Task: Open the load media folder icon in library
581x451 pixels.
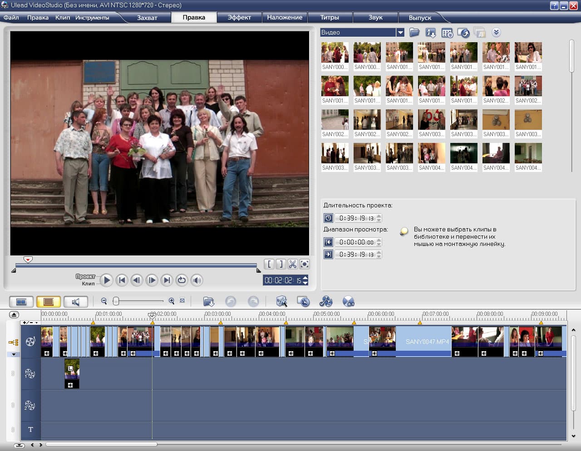Action: tap(414, 33)
